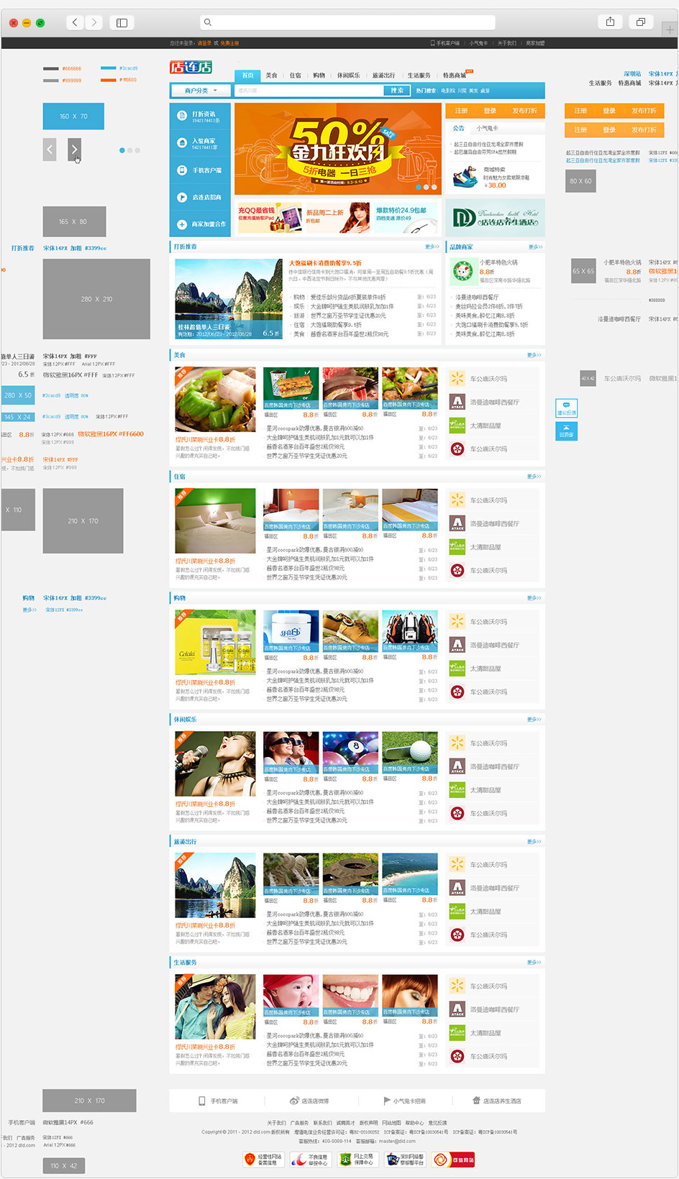Toggle the browser sidebar icon

tap(122, 23)
